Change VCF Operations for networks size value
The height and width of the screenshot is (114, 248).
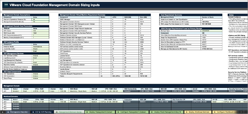click(40, 62)
